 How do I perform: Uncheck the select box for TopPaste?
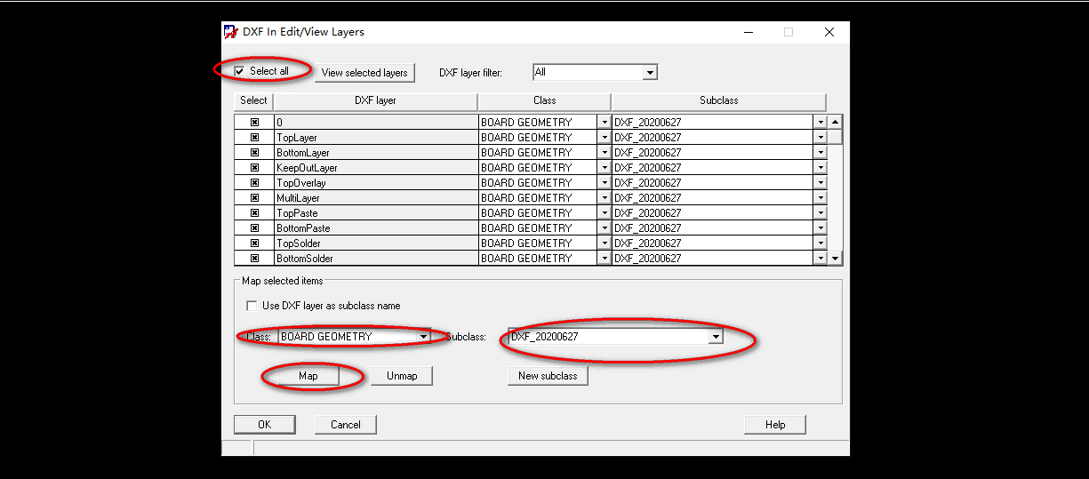[254, 213]
